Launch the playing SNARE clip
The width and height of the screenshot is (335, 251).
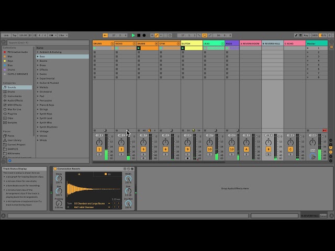click(139, 48)
